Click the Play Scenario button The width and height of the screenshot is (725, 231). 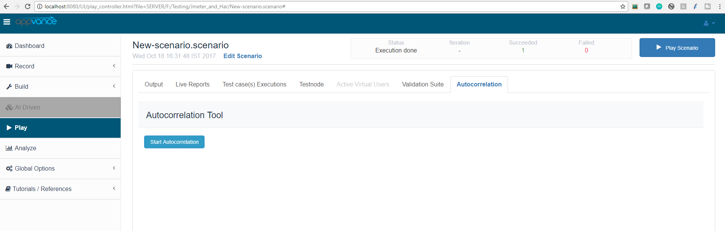[x=677, y=48]
